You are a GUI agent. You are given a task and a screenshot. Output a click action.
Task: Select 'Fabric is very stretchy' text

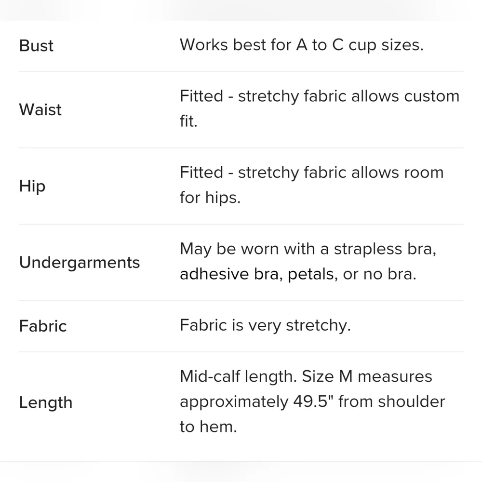pos(265,325)
